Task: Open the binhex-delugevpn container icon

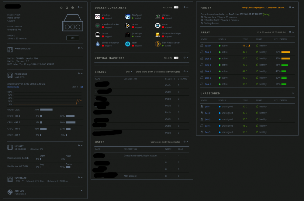Action: 98,44
